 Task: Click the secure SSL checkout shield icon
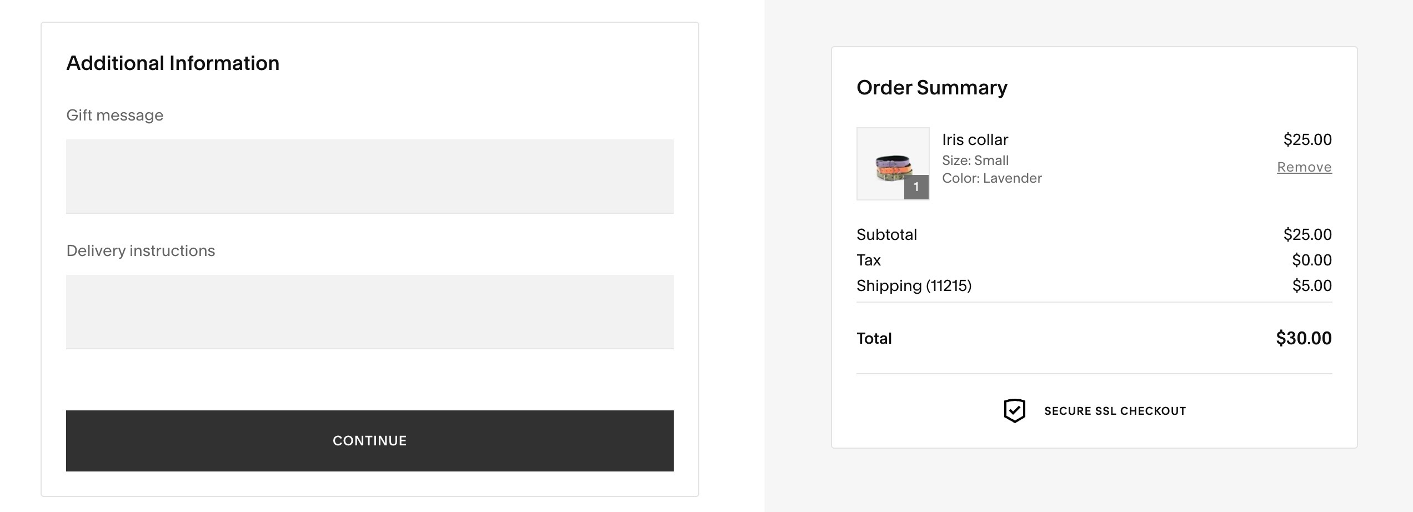1014,410
